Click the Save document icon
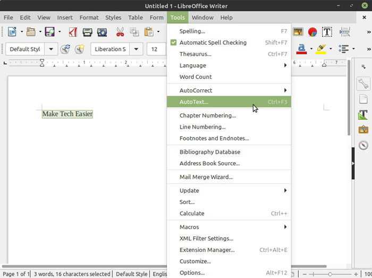 pos(50,32)
